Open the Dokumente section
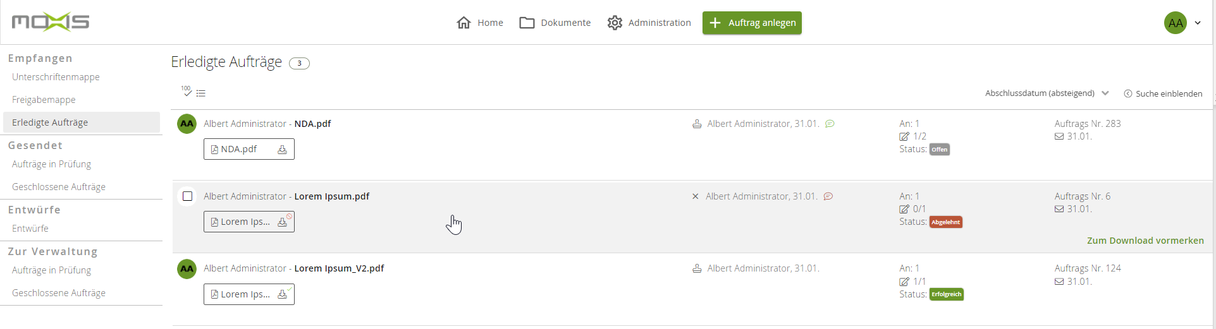The image size is (1216, 329). coord(555,23)
